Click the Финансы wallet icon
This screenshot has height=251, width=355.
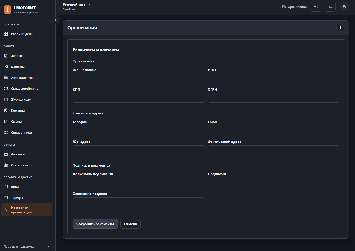(x=6, y=154)
